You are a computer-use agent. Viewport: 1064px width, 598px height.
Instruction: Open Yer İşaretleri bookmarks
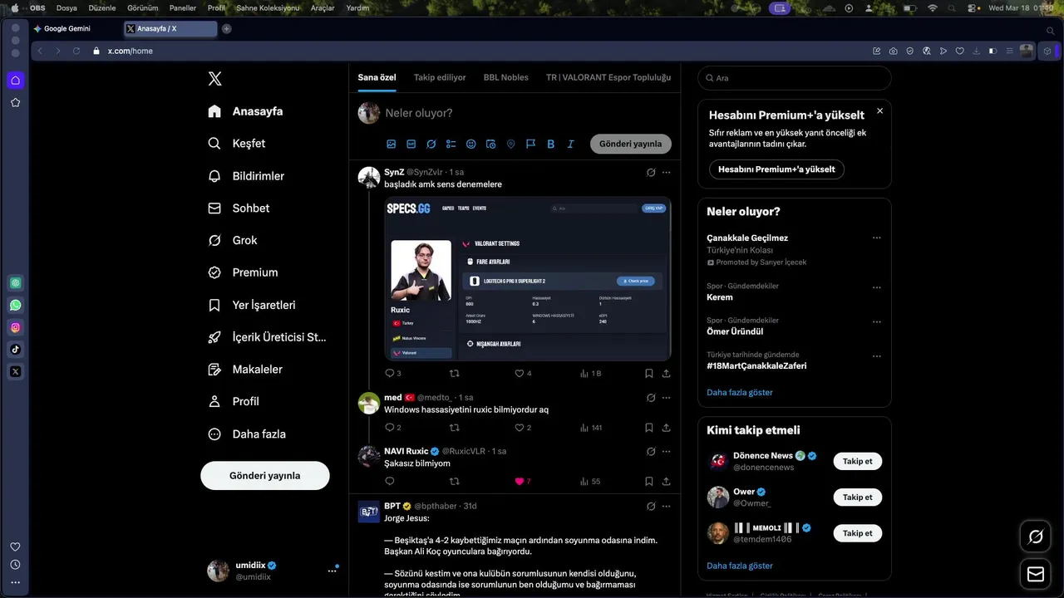tap(252, 305)
